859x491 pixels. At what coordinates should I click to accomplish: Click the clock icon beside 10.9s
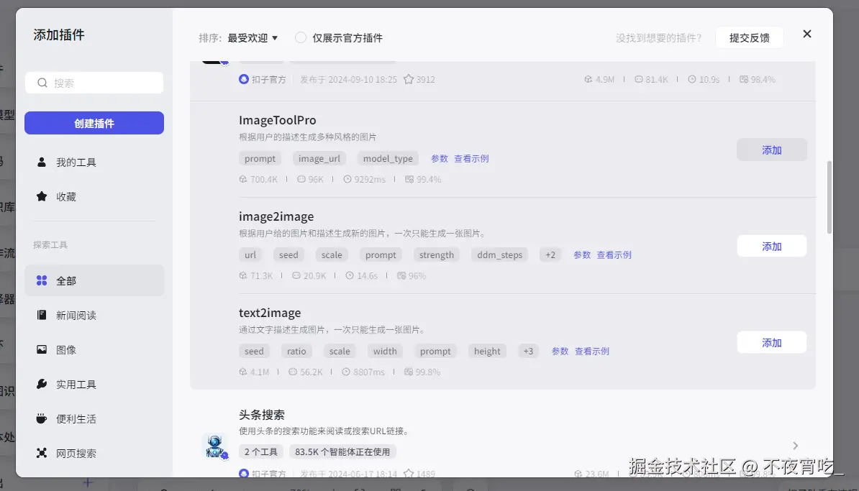[693, 79]
